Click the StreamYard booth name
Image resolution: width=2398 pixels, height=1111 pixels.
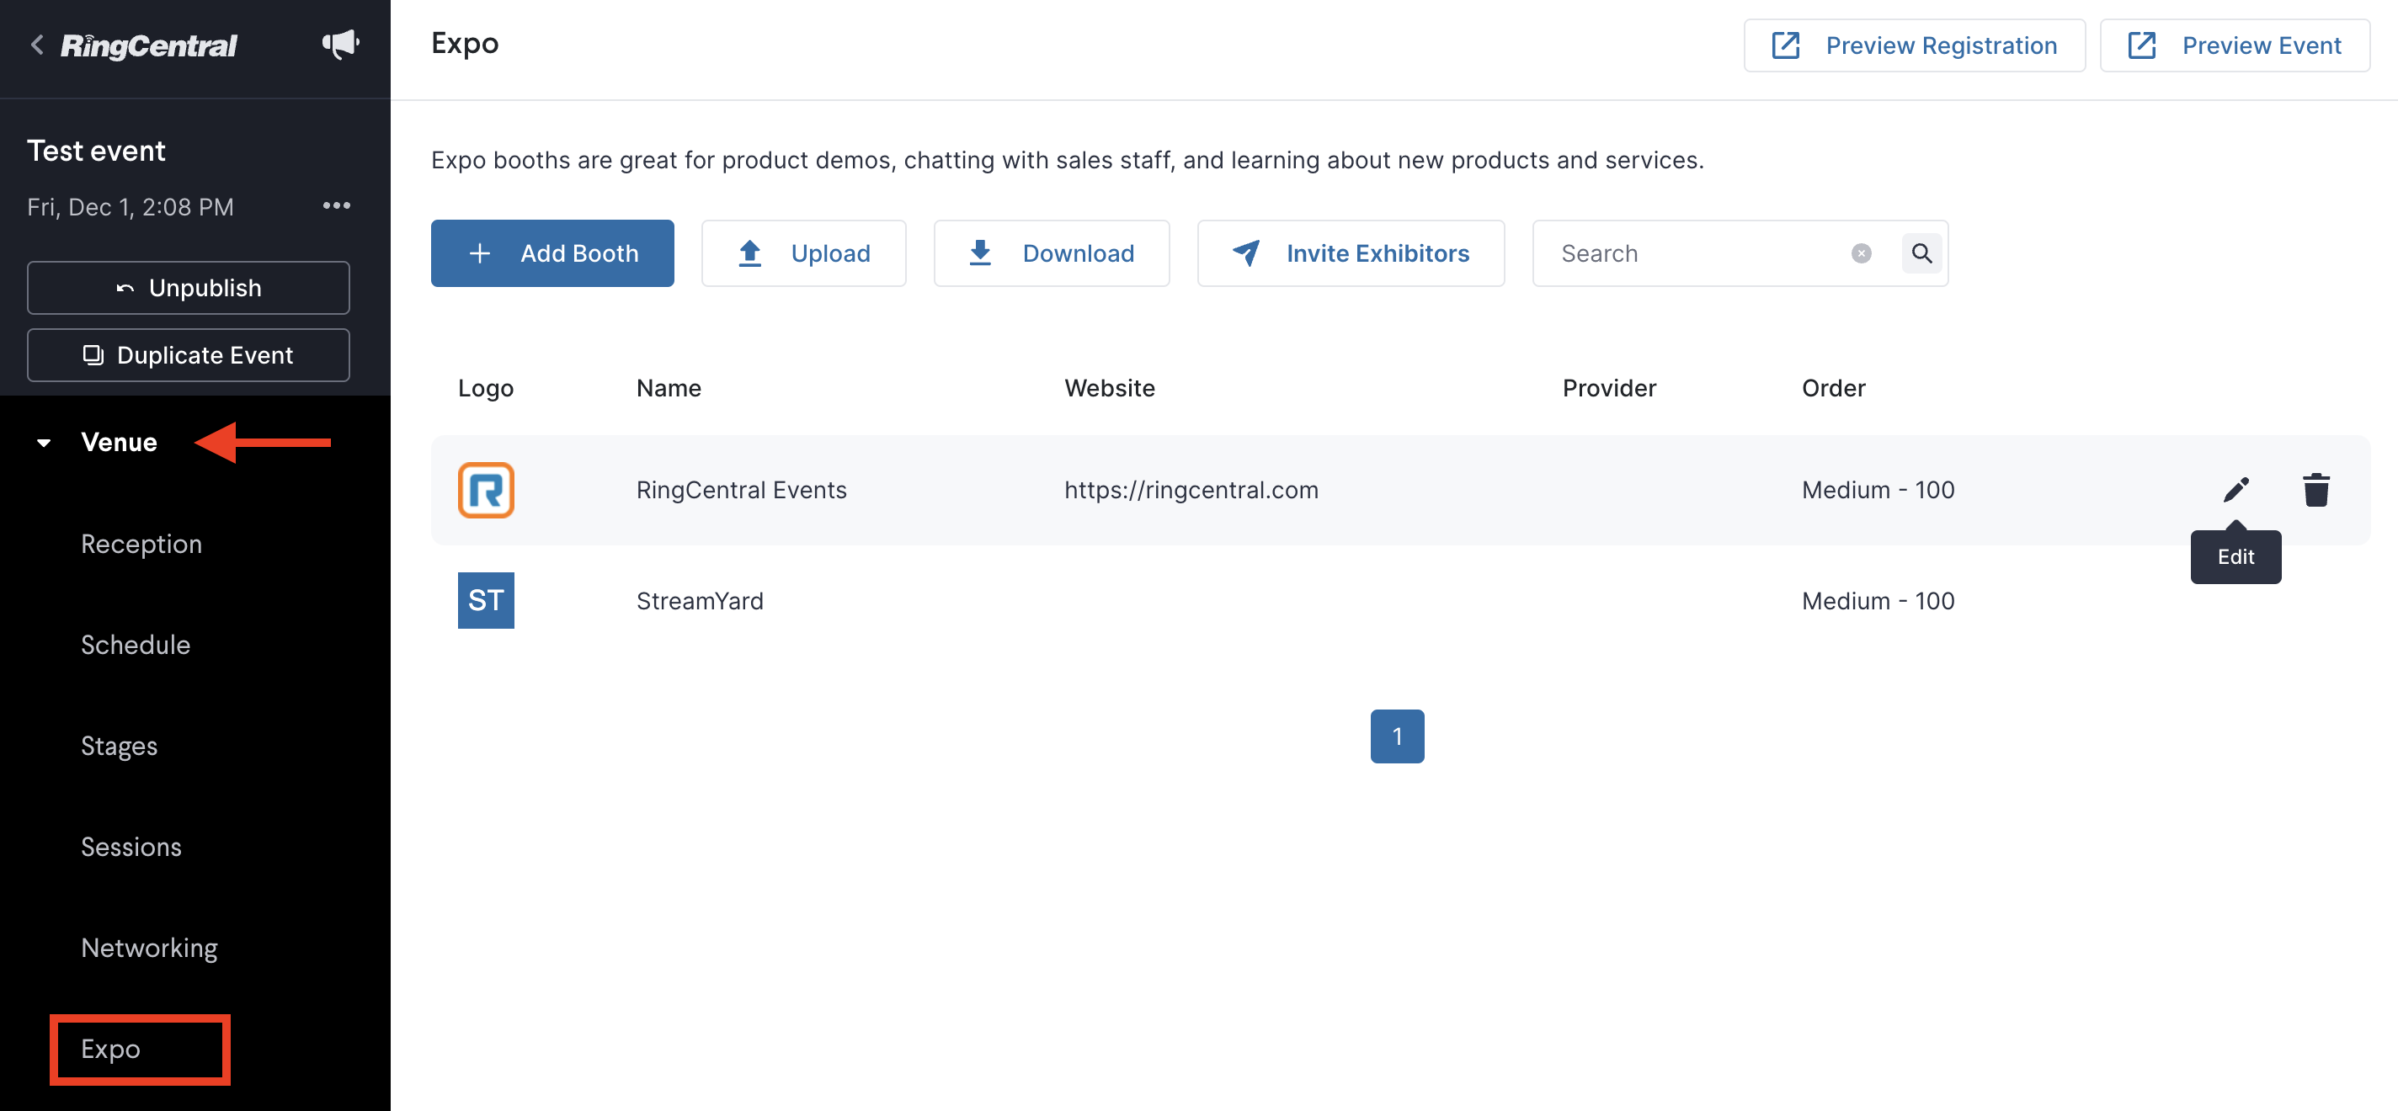pyautogui.click(x=700, y=601)
